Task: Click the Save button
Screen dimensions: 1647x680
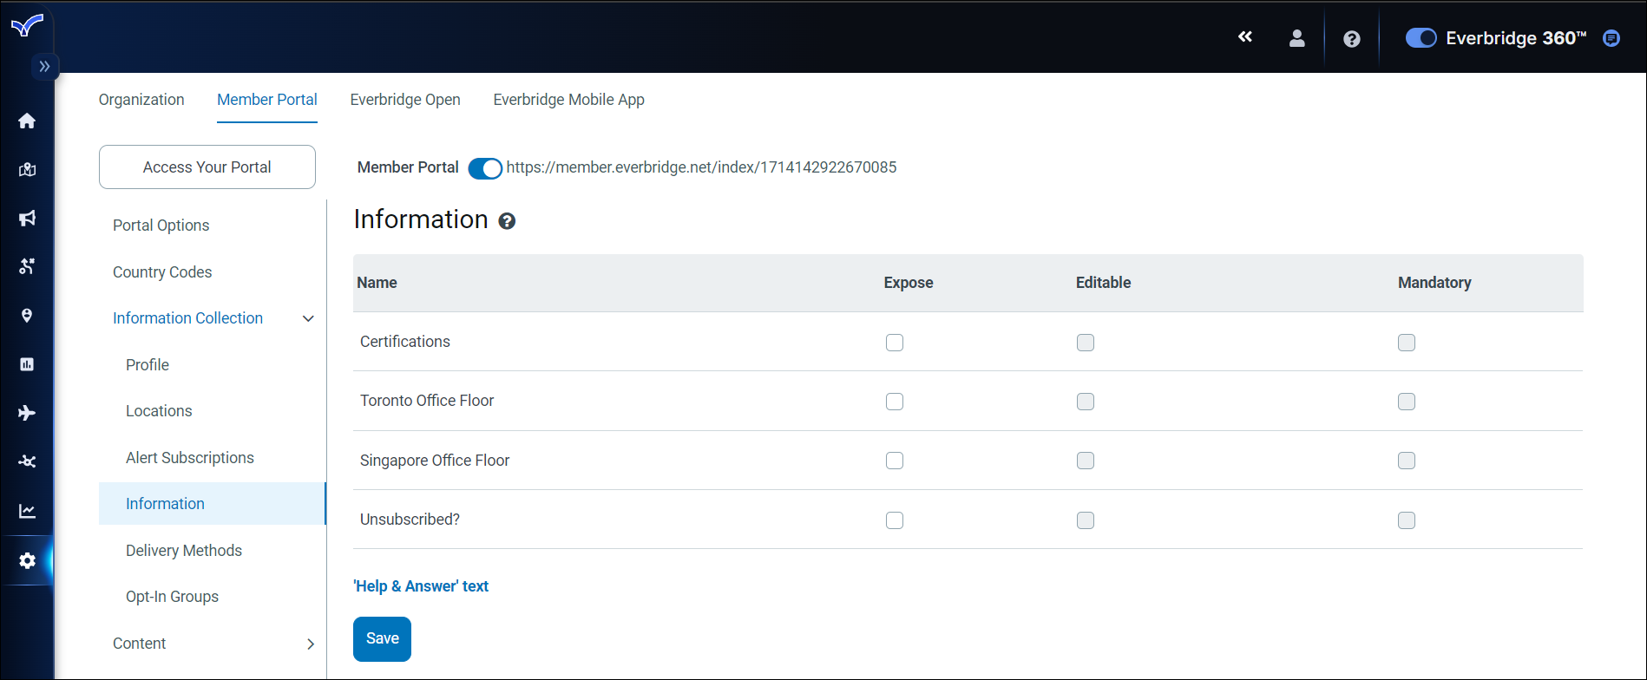Action: coord(382,639)
